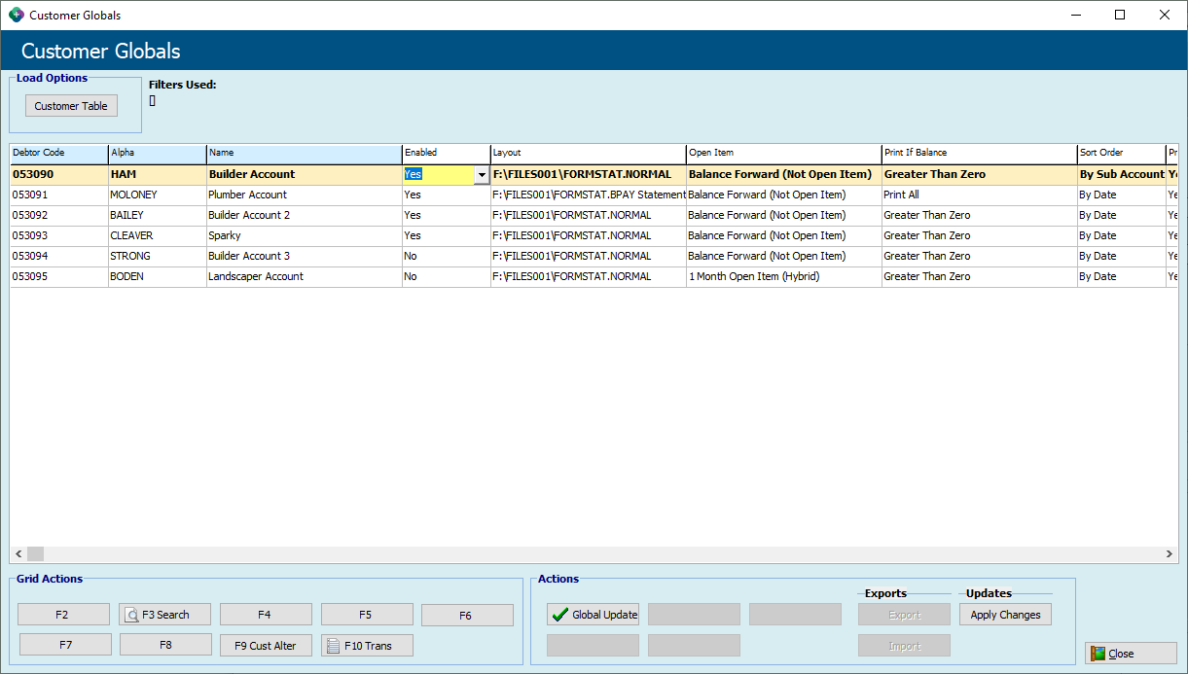The width and height of the screenshot is (1188, 674).
Task: Click the BAILEY alpha cell
Action: pyautogui.click(x=158, y=215)
